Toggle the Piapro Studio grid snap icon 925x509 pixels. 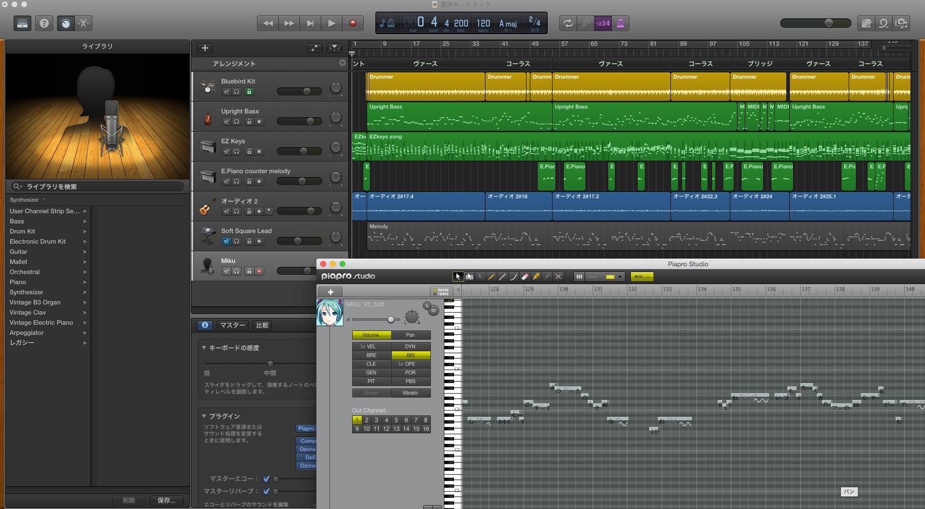579,276
